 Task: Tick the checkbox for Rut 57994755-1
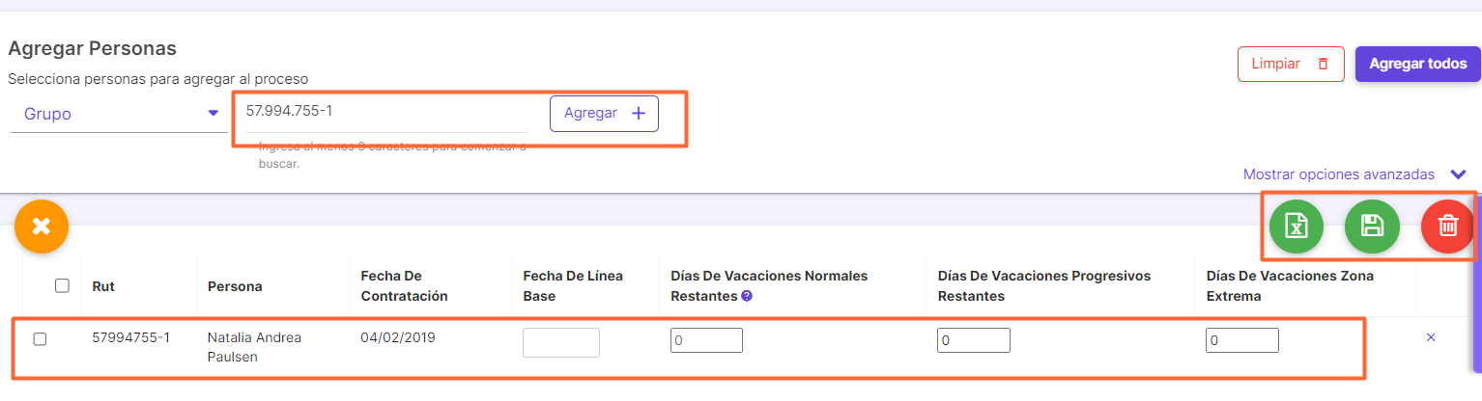pyautogui.click(x=40, y=339)
